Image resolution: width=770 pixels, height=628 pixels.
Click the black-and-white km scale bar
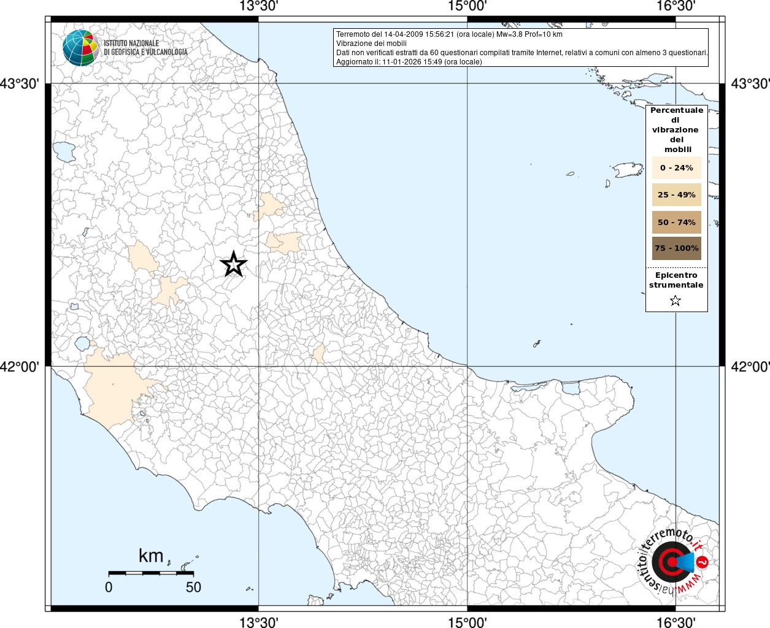click(151, 573)
